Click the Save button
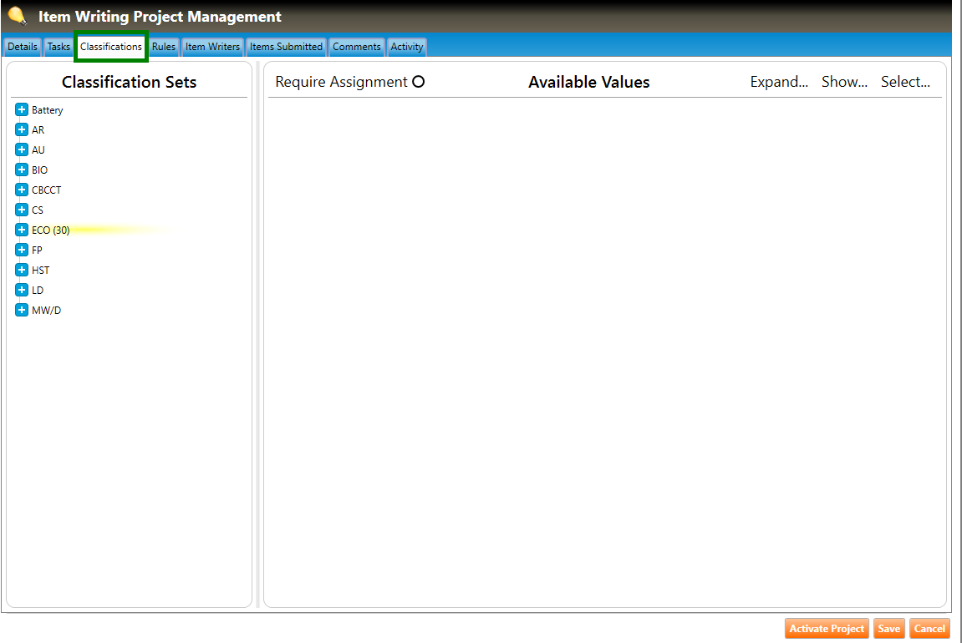The height and width of the screenshot is (643, 962). (x=888, y=629)
